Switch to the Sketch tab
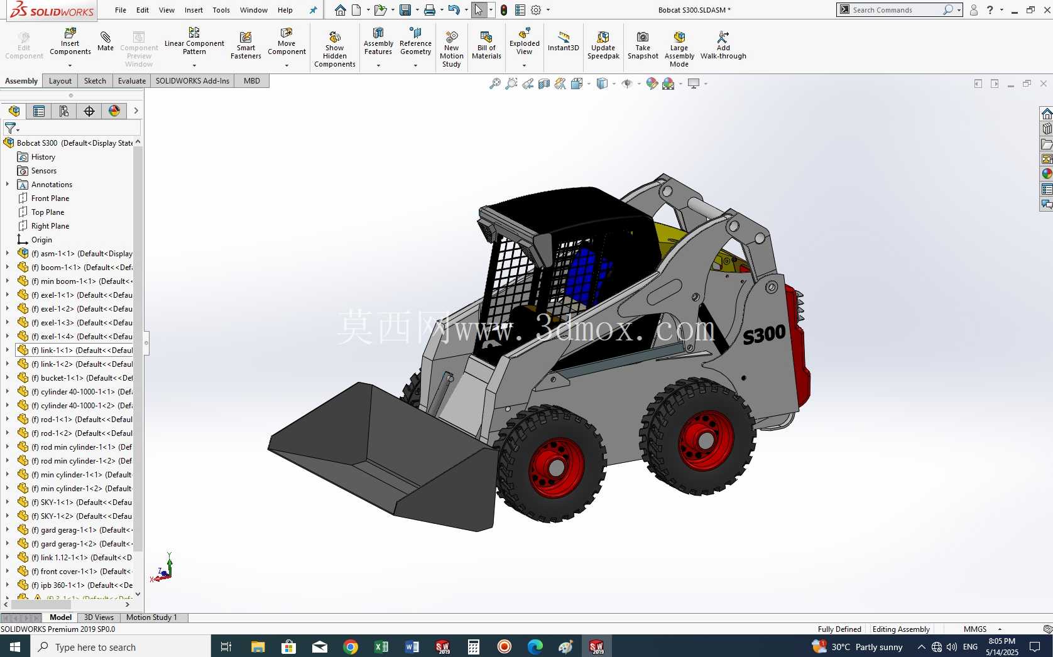Image resolution: width=1053 pixels, height=657 pixels. [x=95, y=81]
